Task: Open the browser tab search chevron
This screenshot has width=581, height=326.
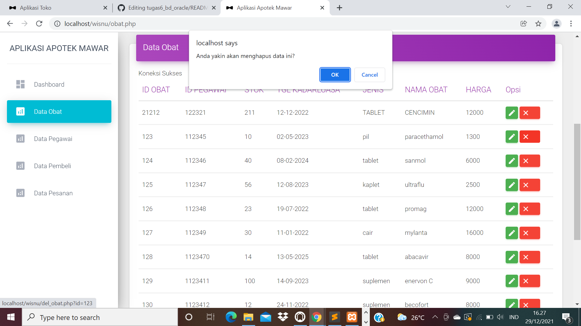Action: coord(508,6)
